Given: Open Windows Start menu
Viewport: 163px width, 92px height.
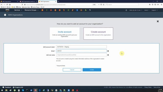Looking at the screenshot, I should coord(2,90).
